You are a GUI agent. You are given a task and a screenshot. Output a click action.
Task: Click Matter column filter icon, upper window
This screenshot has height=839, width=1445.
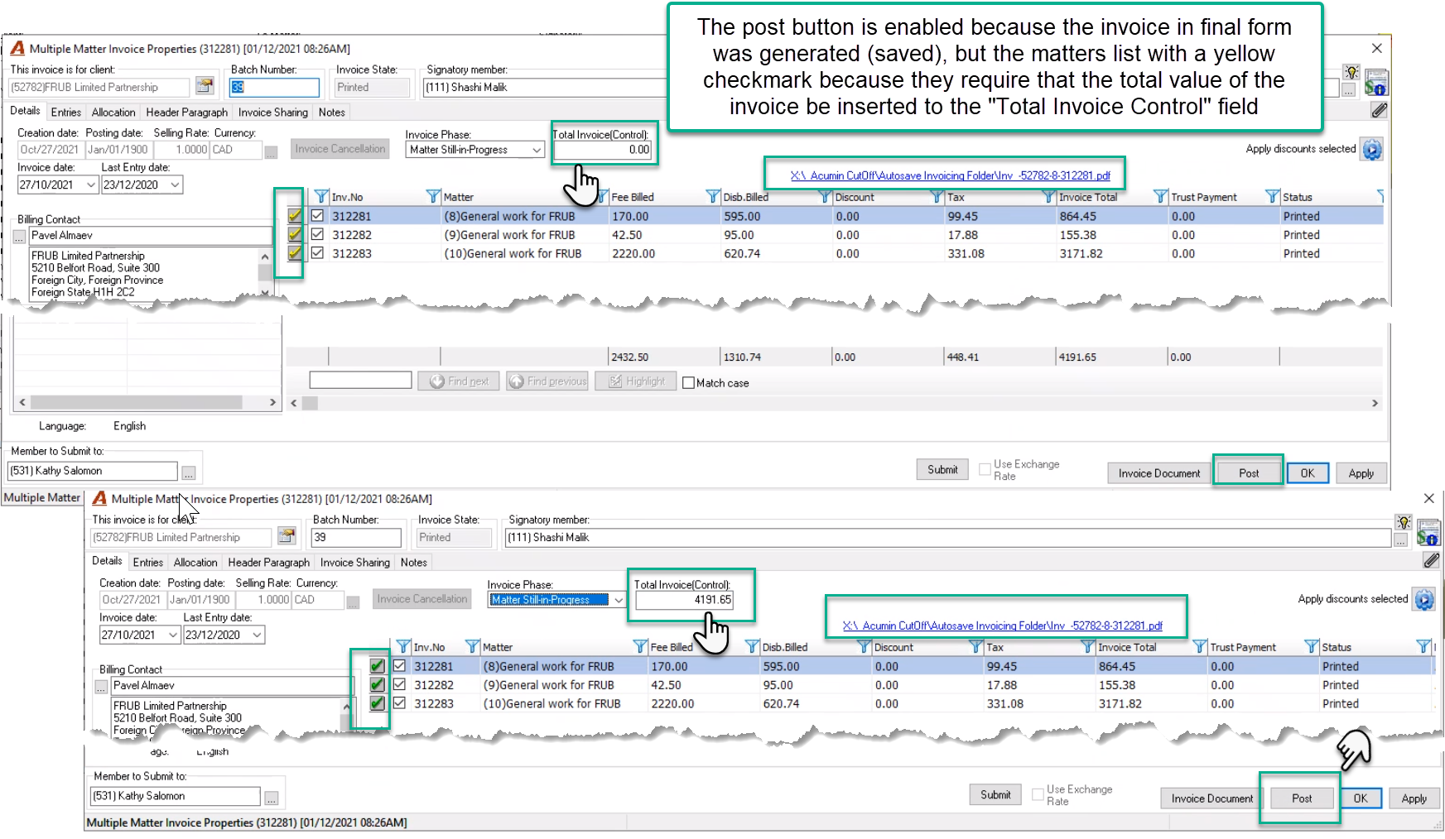433,197
